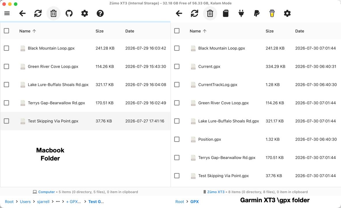Select all files in left pane header checkbox
The height and width of the screenshot is (208, 341).
click(7, 31)
